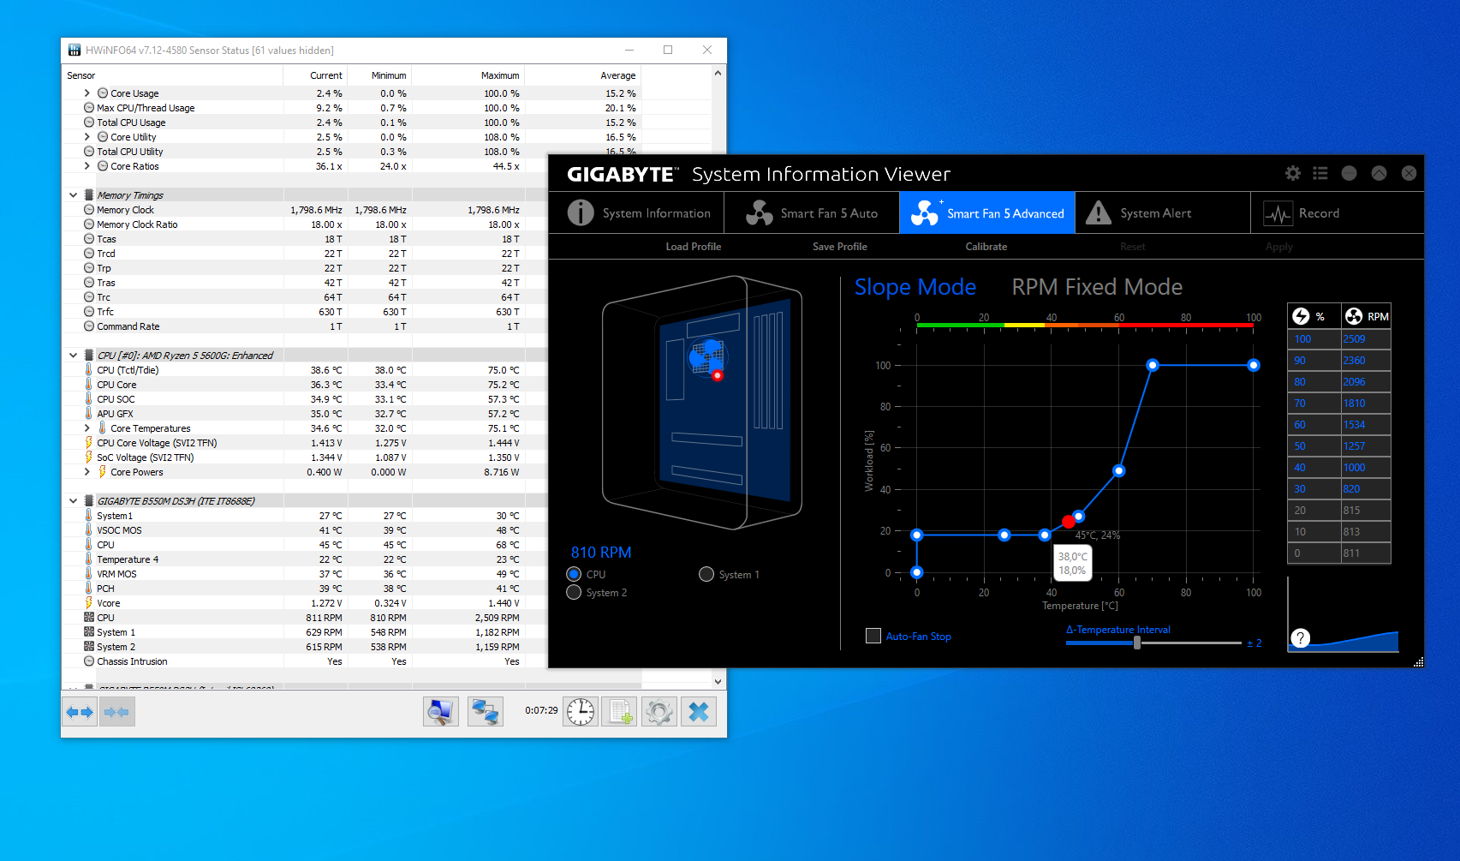Expand the Core Usage row
Image resolution: width=1460 pixels, height=861 pixels.
(86, 93)
